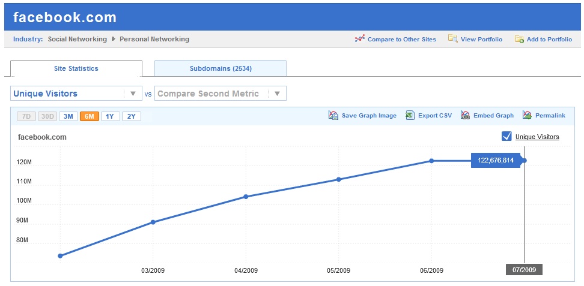This screenshot has height=286, width=584.
Task: Switch to the Site Statistics tab
Action: click(x=76, y=68)
